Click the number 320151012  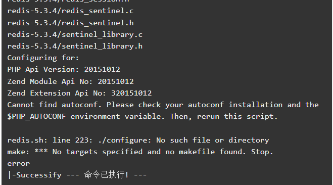point(131,93)
